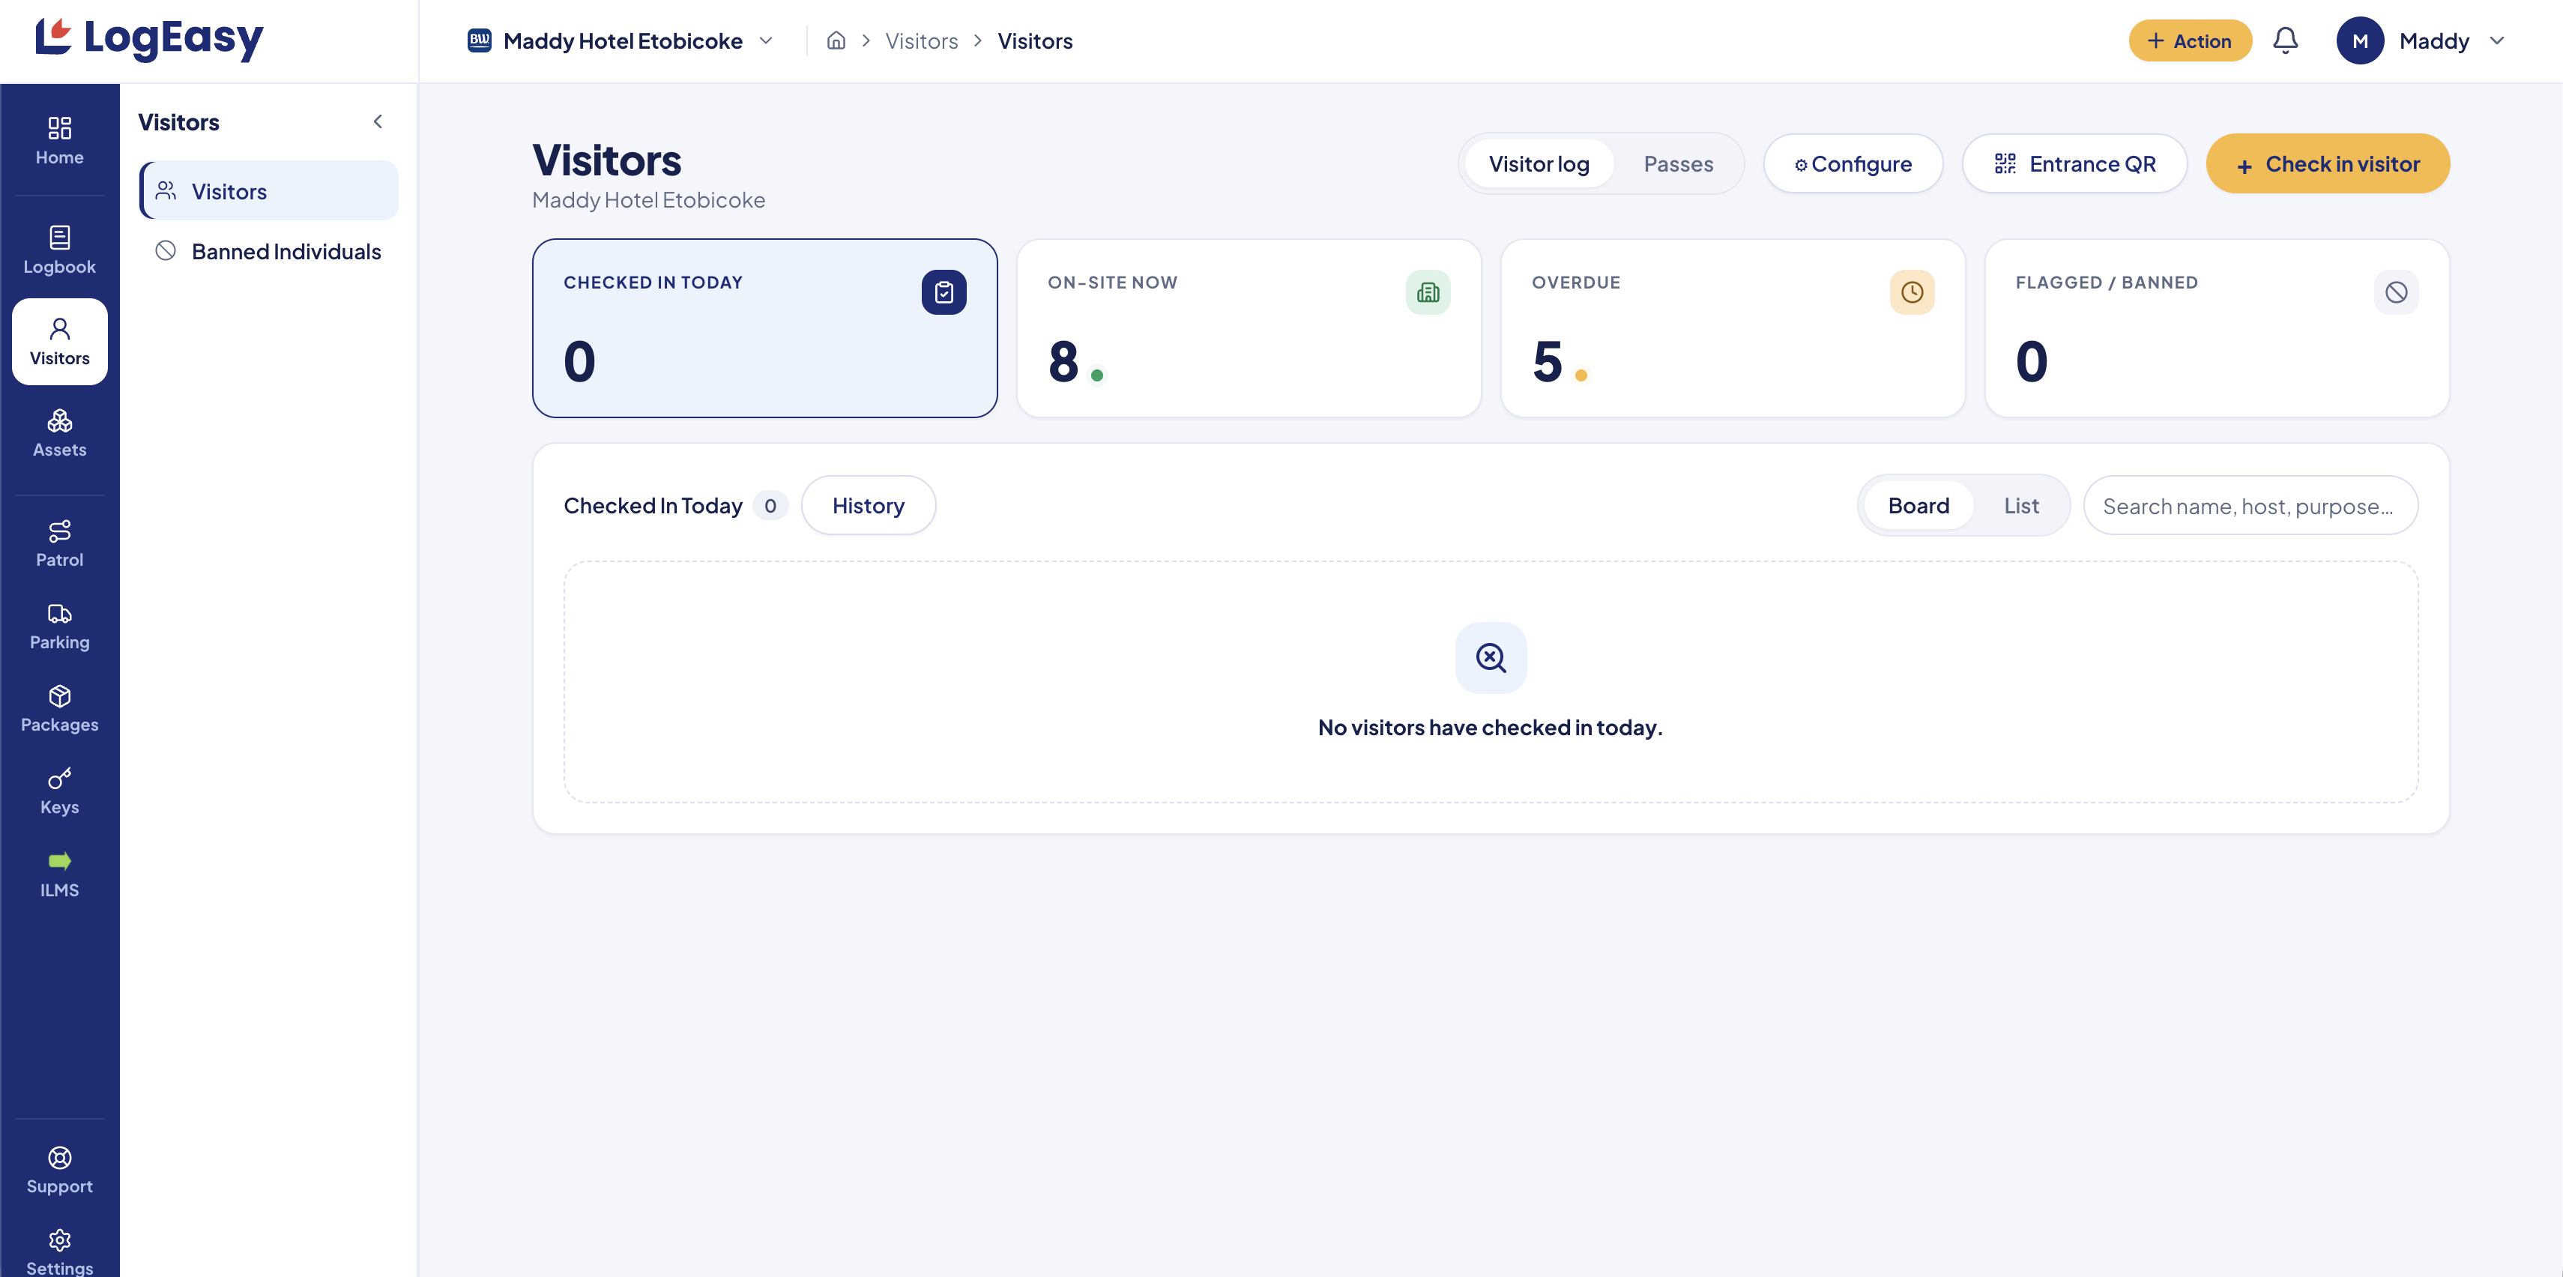The width and height of the screenshot is (2563, 1277).
Task: Click the LogEasy logo
Action: pos(149,39)
